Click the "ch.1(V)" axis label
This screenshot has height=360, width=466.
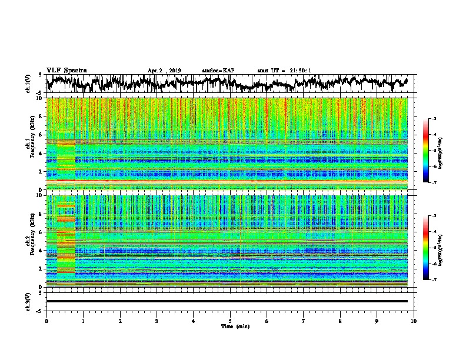coord(28,84)
